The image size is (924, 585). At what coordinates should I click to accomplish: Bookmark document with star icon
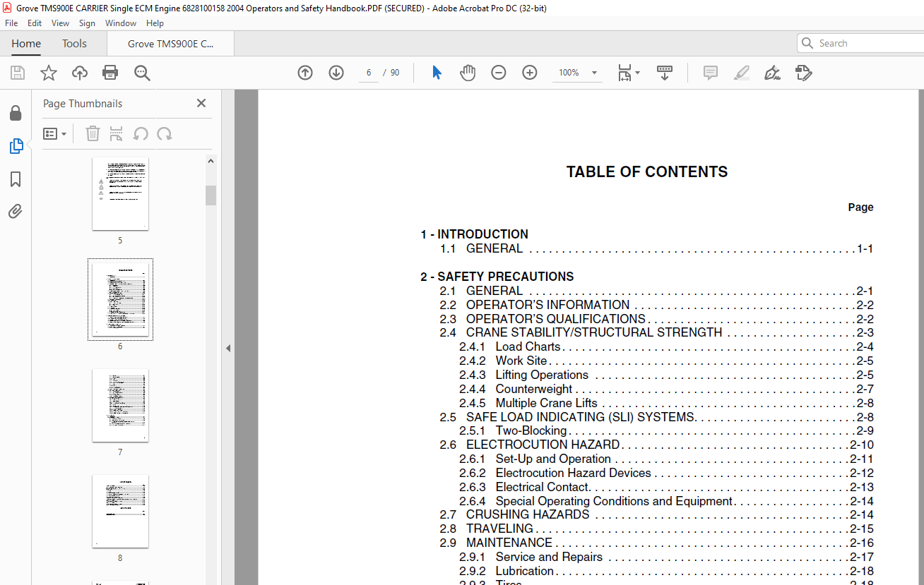[x=49, y=73]
